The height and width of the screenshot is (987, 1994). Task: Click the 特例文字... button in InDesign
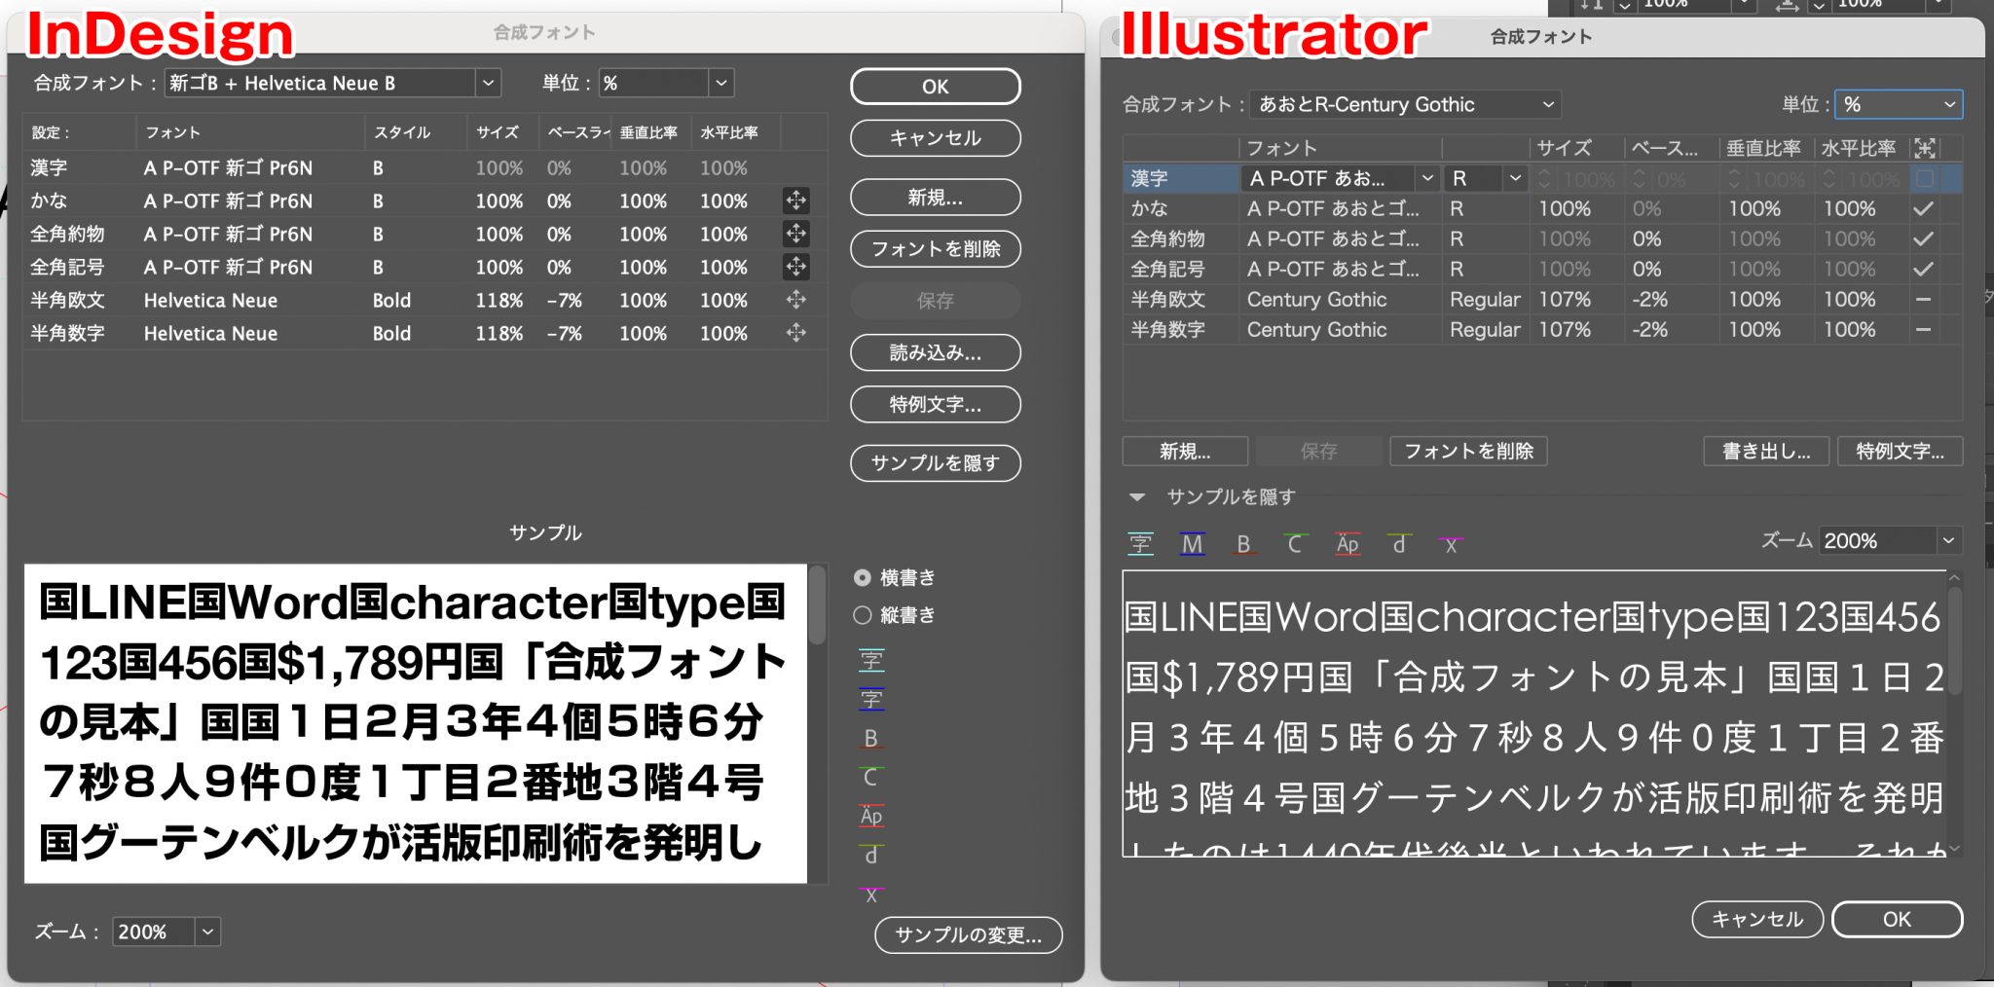click(935, 405)
